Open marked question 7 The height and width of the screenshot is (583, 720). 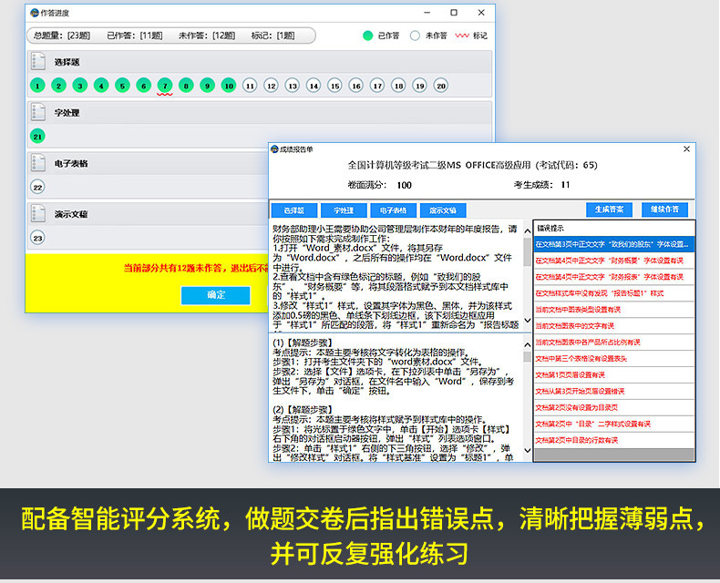[x=165, y=86]
